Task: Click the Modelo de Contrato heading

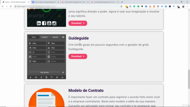Action: (x=86, y=90)
